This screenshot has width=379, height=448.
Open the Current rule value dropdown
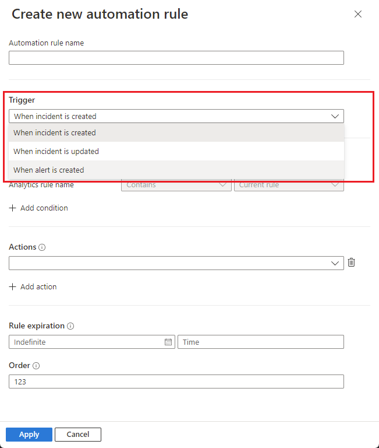(x=289, y=185)
